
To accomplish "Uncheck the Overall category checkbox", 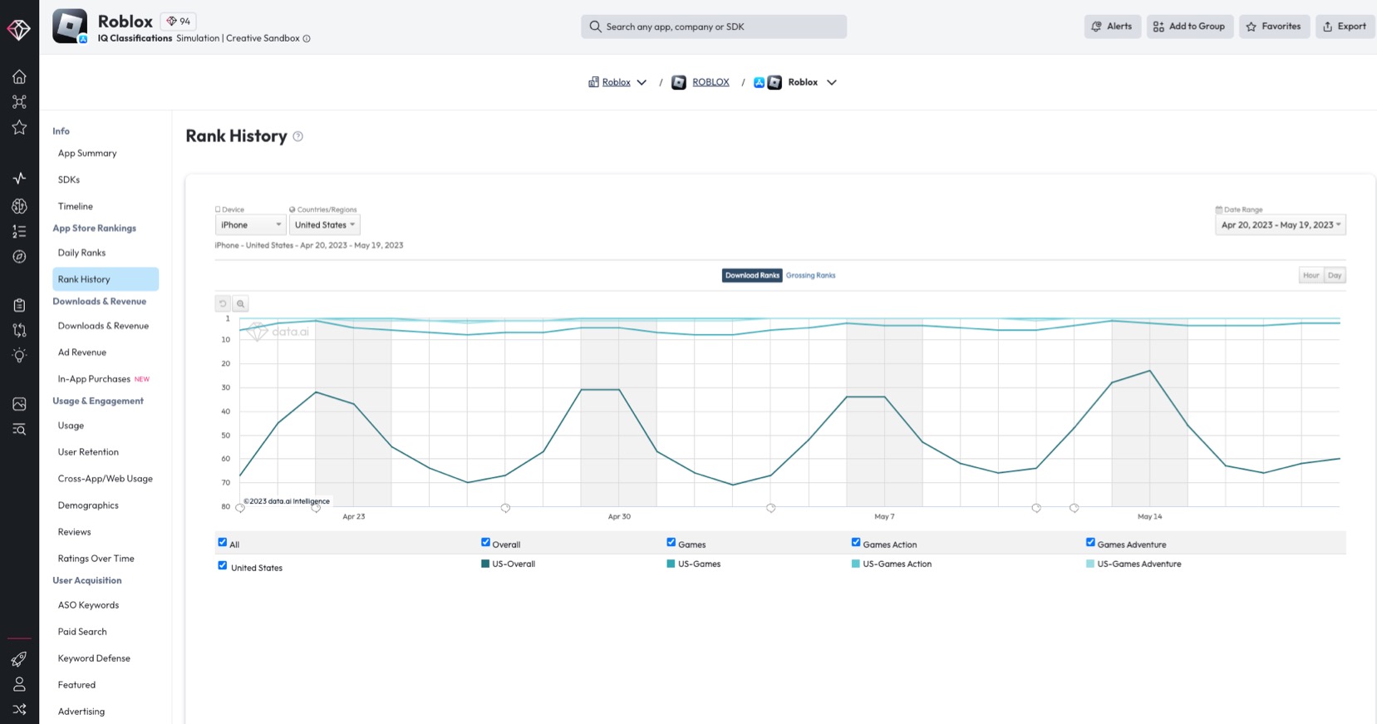I will (x=485, y=543).
